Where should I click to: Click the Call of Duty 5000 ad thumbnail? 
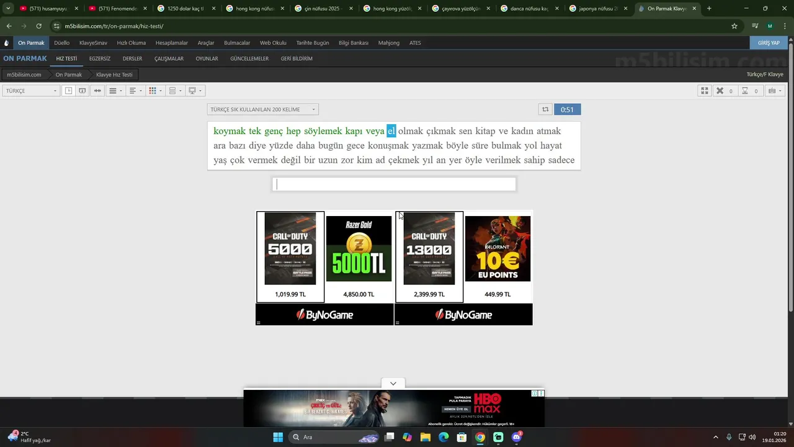pos(290,248)
